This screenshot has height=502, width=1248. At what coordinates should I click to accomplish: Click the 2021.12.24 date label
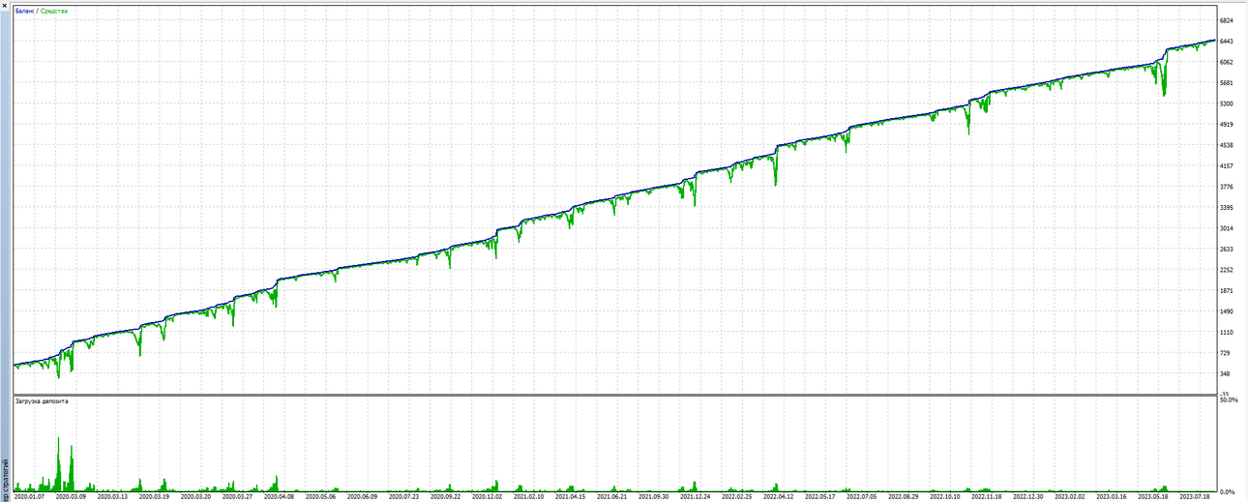pyautogui.click(x=696, y=496)
